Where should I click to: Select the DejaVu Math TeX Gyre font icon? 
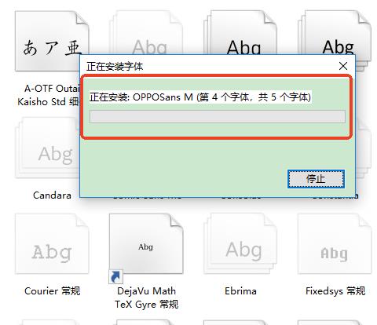pyautogui.click(x=146, y=243)
